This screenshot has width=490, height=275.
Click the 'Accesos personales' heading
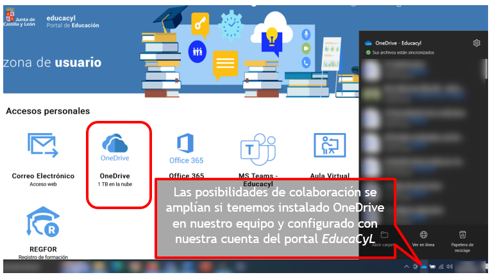click(x=48, y=111)
